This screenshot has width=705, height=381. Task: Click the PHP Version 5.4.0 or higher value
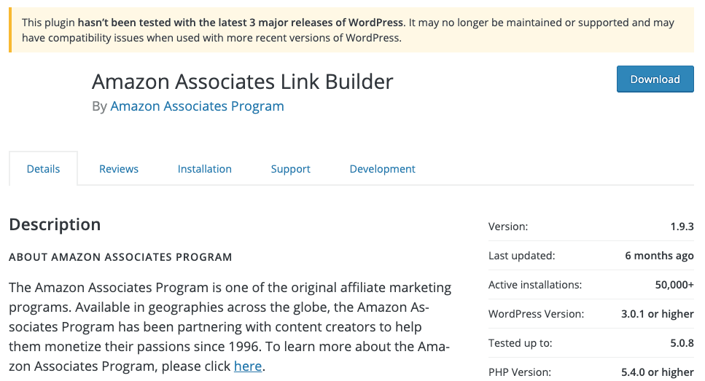658,372
